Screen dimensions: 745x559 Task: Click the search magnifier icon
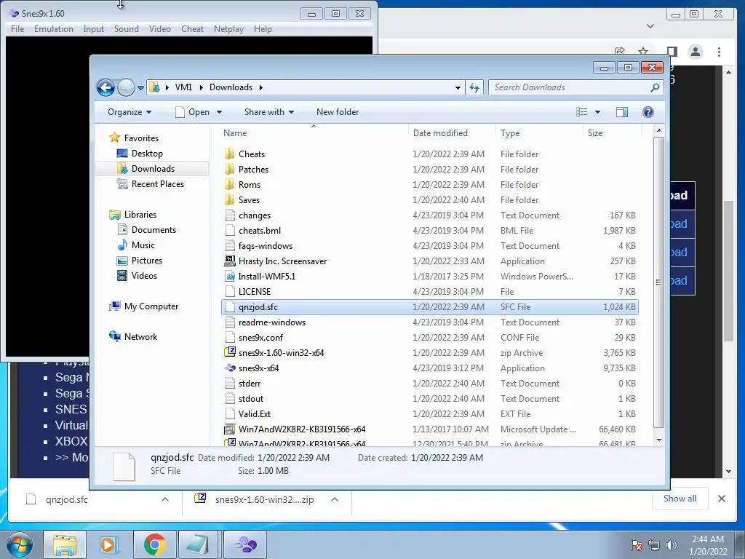coord(656,87)
